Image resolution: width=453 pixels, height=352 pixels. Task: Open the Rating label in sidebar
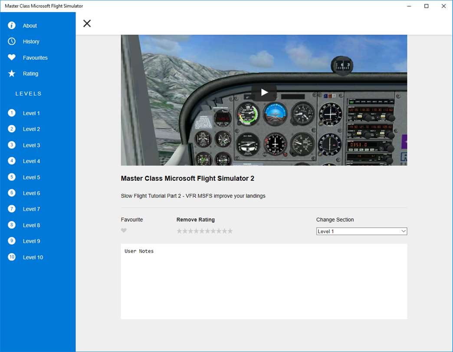point(30,73)
